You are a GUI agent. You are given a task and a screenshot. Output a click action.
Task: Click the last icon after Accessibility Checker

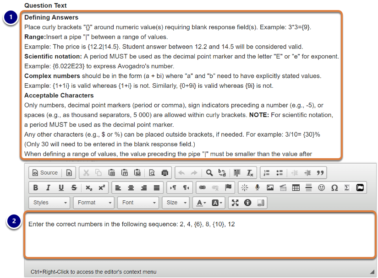[x=261, y=203]
